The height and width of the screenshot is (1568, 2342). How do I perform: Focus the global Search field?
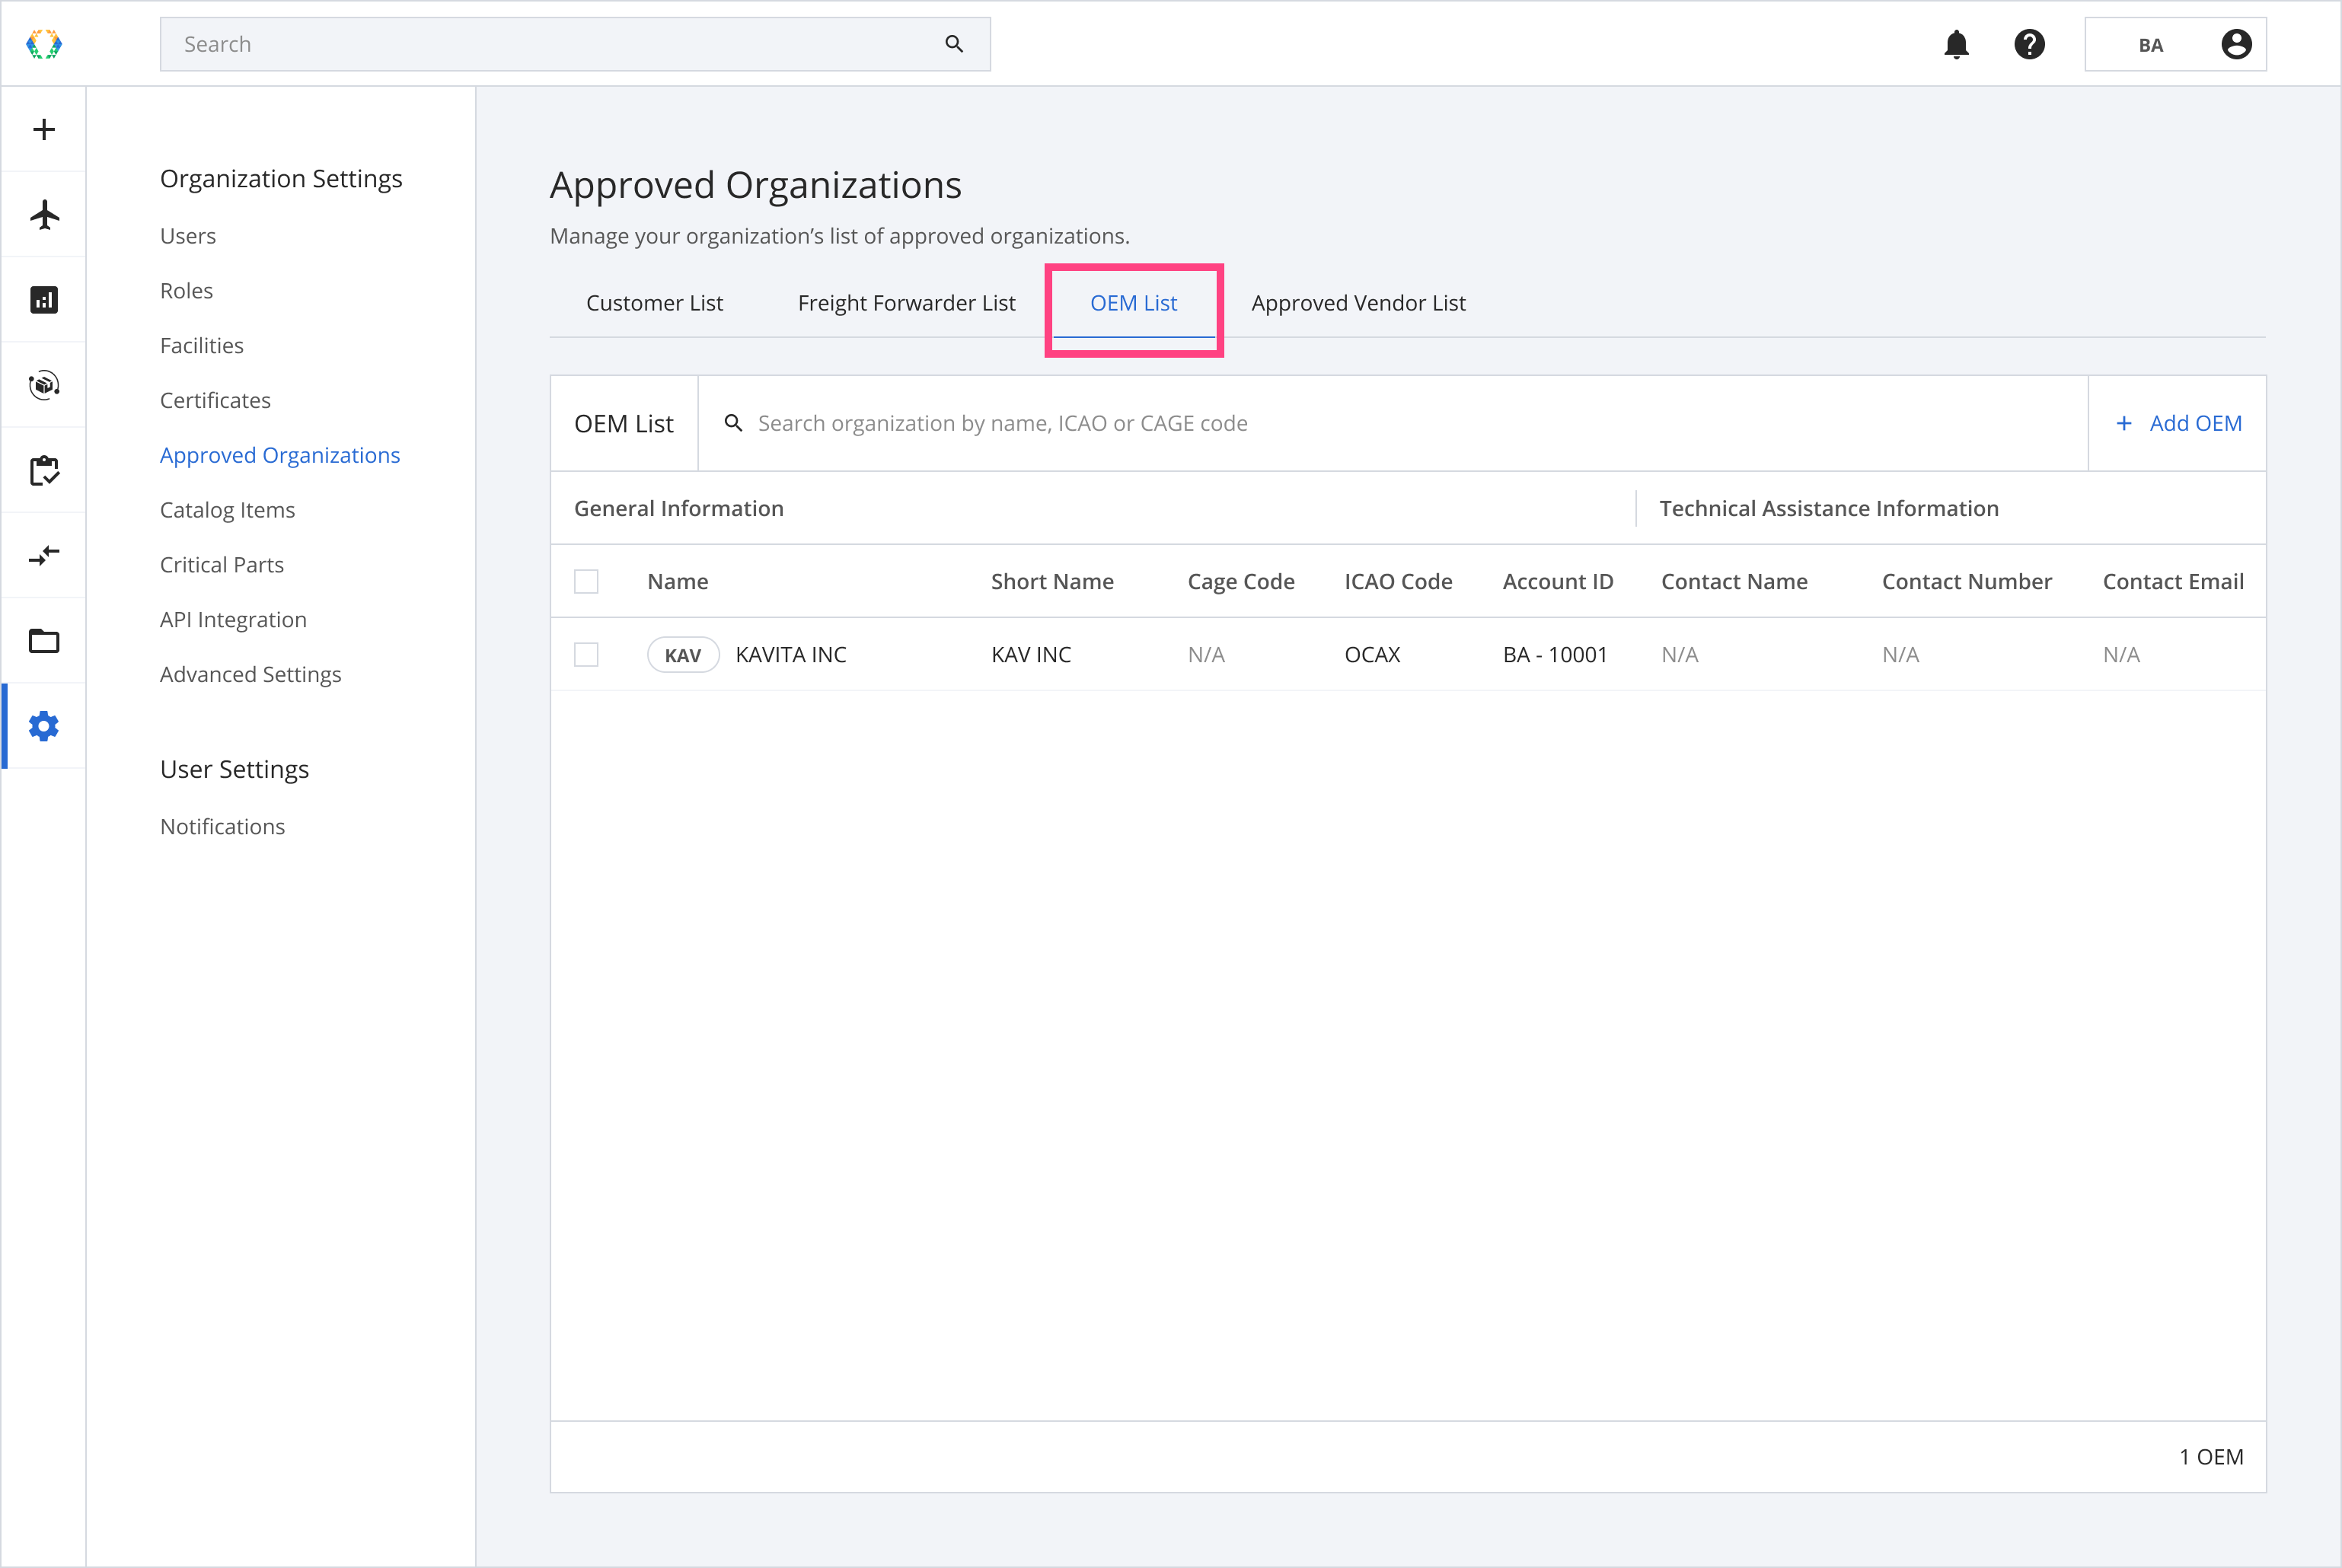[x=575, y=44]
